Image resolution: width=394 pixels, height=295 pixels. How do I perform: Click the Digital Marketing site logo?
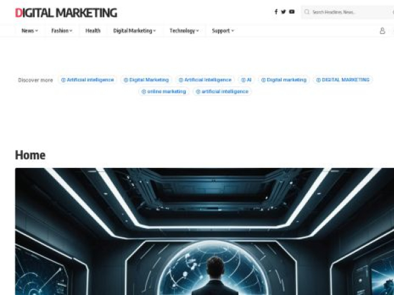(66, 13)
